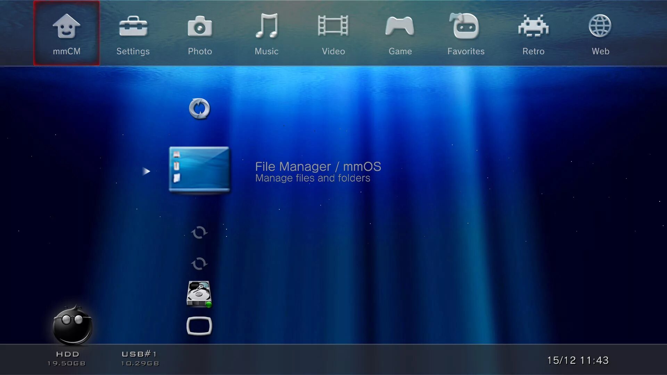667x375 pixels.
Task: Open the File Manager thumbnail
Action: click(199, 169)
